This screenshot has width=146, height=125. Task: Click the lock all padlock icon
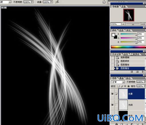(129, 86)
